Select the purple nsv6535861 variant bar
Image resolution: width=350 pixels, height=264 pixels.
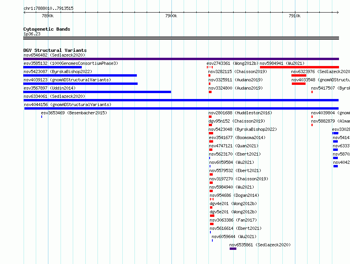[x=233, y=249]
